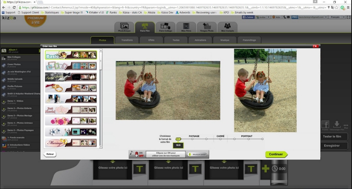
Task: Choose the Mariage film template
Action: coord(71,143)
